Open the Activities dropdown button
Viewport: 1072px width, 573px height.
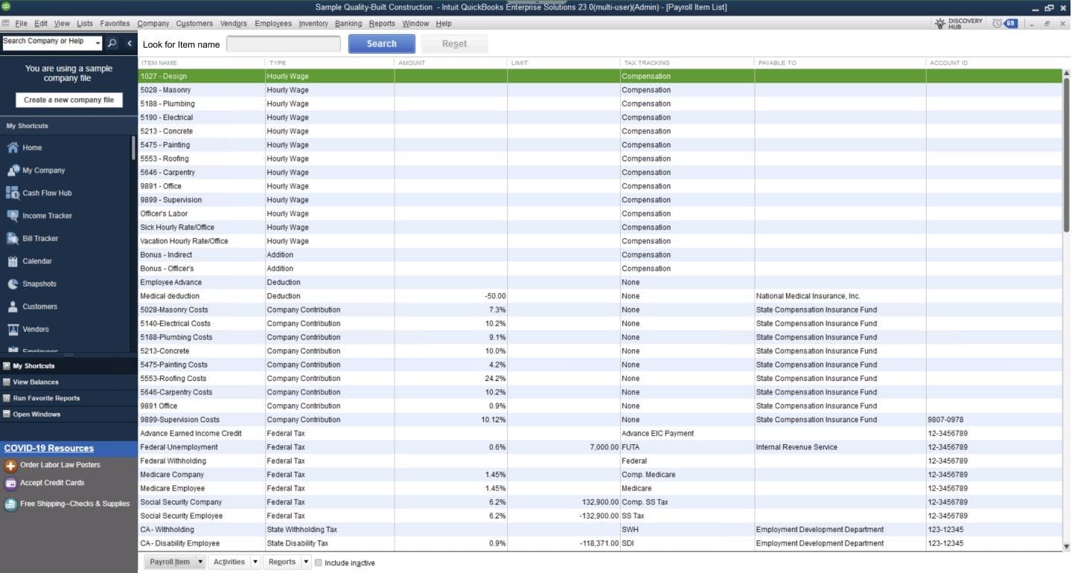pyautogui.click(x=234, y=562)
